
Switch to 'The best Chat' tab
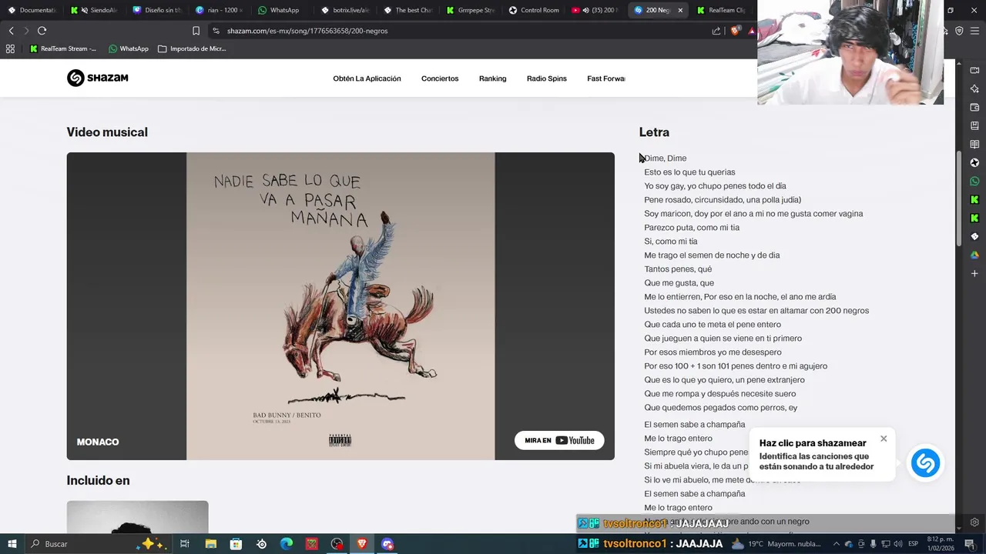(409, 10)
